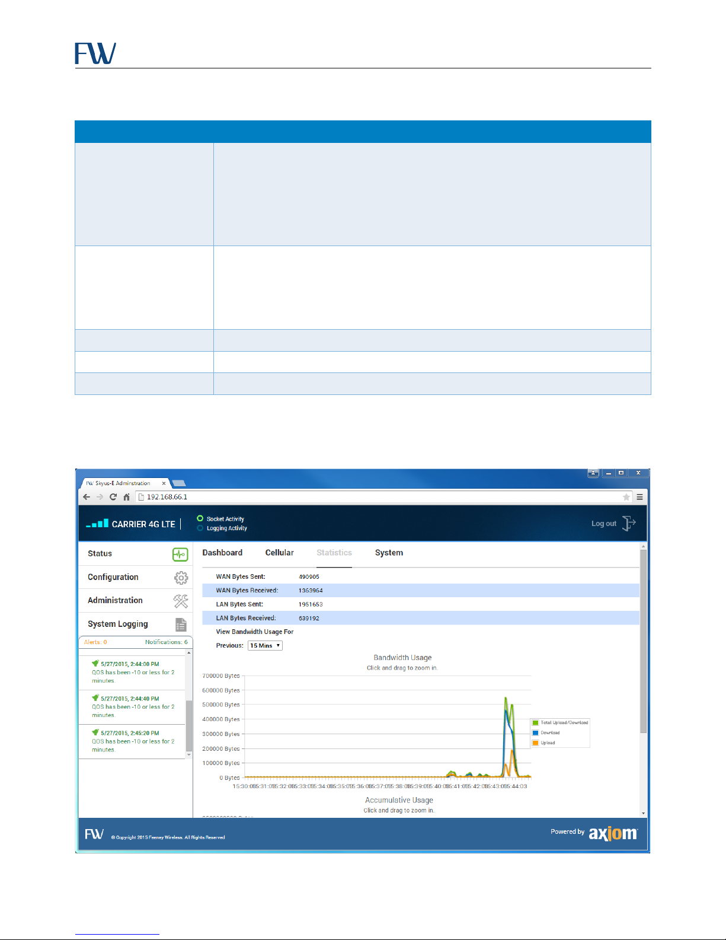Click the notifications list scroll-down arrow

(189, 755)
